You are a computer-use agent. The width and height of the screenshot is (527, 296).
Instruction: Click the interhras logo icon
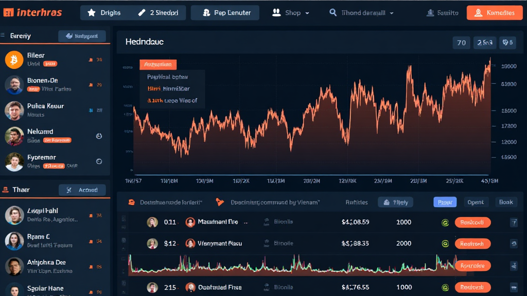8,13
